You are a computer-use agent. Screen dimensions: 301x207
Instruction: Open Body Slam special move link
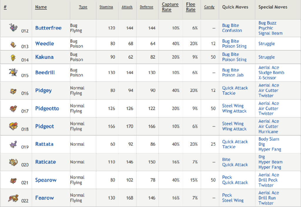(x=269, y=139)
